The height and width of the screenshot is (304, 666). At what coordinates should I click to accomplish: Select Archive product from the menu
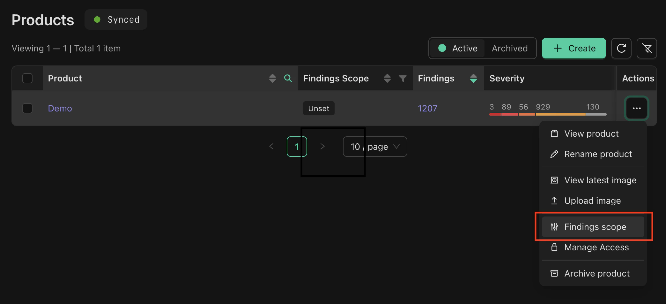point(596,273)
